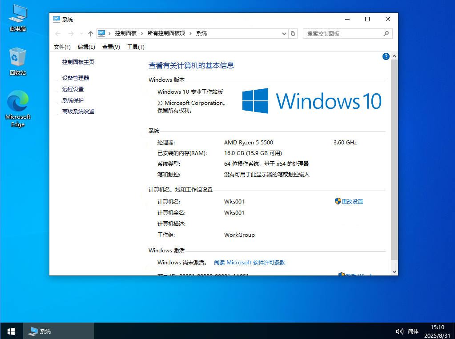Click the 所有控制面板项 breadcrumb

pos(166,33)
